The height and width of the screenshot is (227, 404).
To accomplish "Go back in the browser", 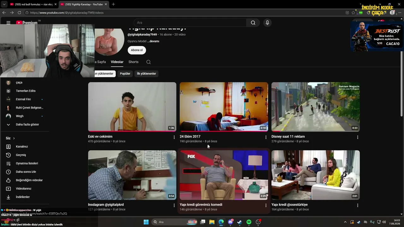I will [x=4, y=13].
